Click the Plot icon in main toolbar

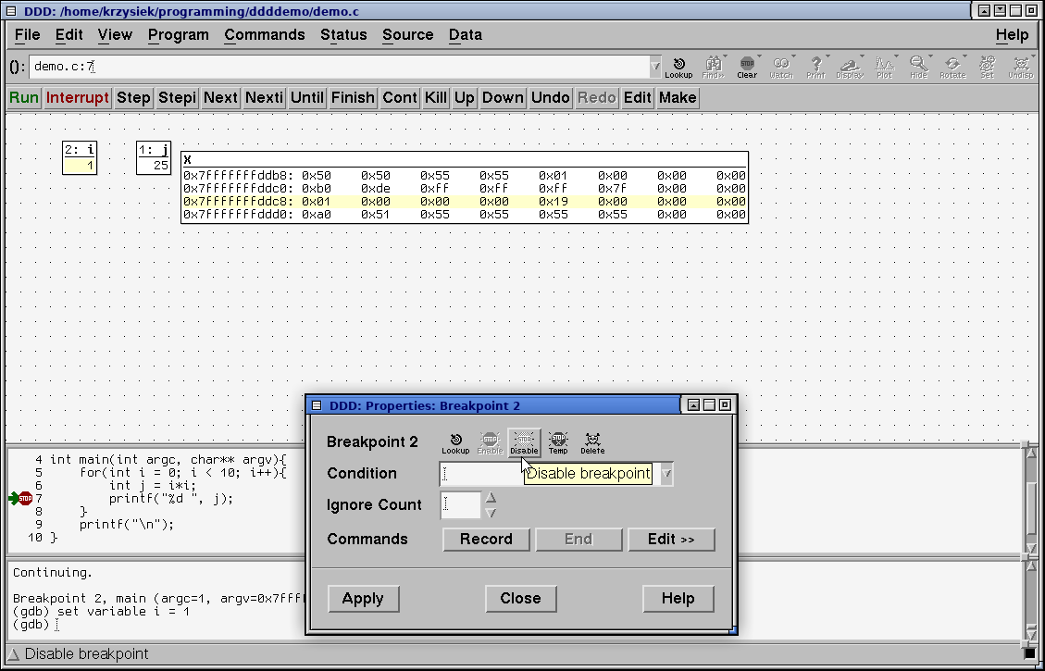884,67
